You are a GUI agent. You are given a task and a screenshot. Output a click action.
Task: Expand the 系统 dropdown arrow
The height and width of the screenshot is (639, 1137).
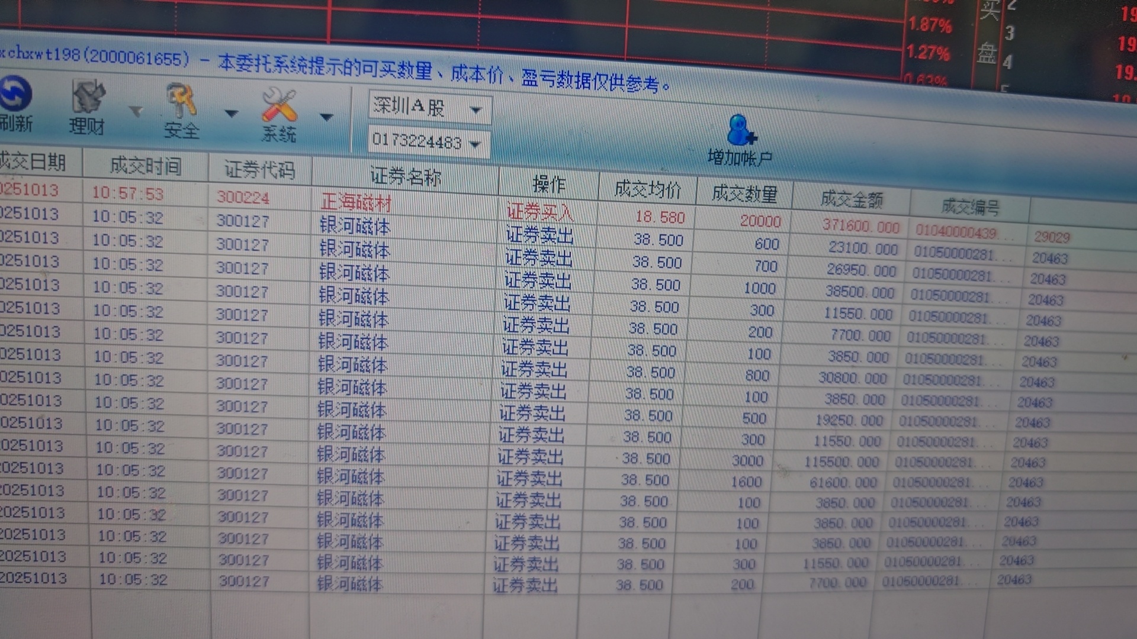click(326, 117)
